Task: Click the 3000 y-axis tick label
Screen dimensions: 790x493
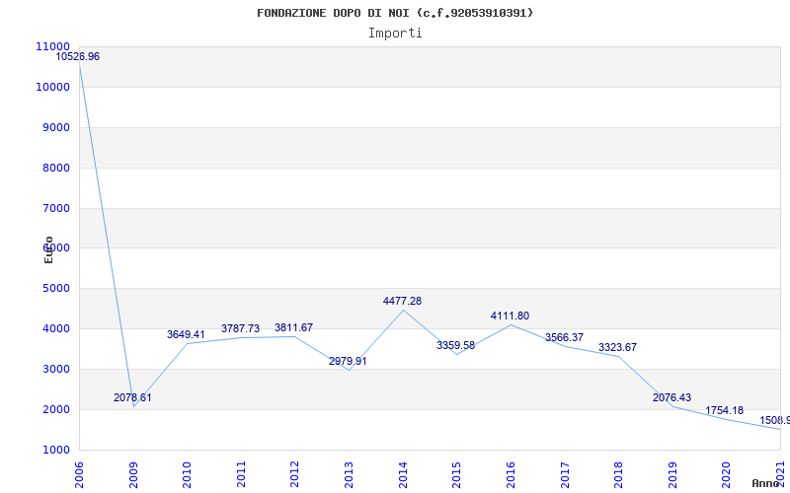Action: [x=55, y=369]
